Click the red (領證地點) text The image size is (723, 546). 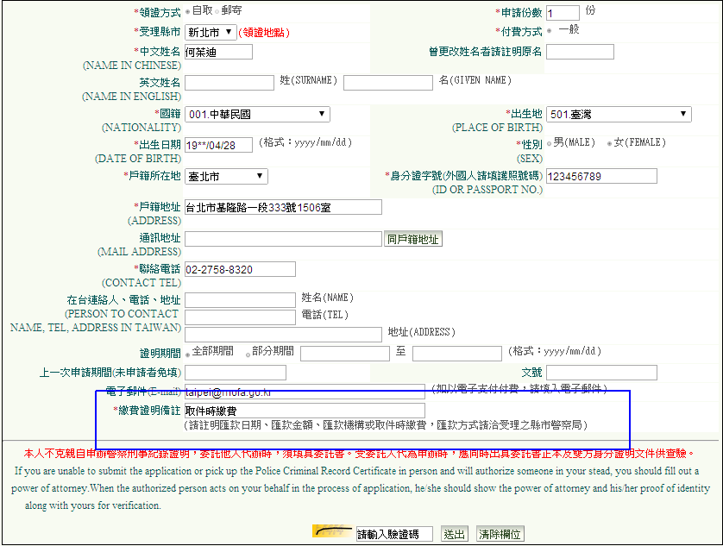pyautogui.click(x=264, y=33)
